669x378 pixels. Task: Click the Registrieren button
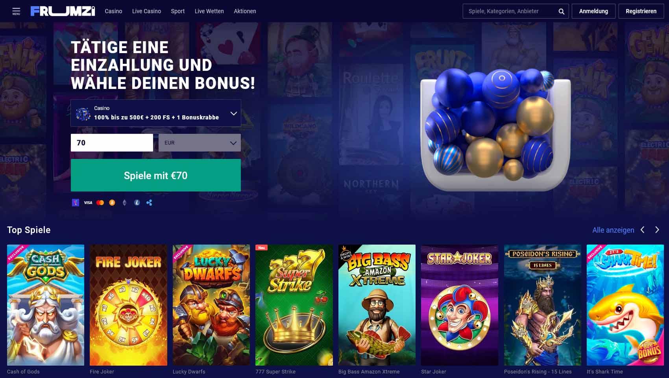641,11
